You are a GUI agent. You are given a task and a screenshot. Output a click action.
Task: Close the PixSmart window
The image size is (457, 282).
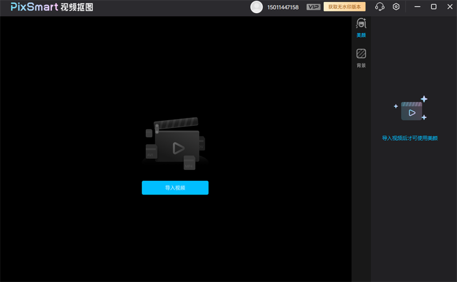coord(450,7)
